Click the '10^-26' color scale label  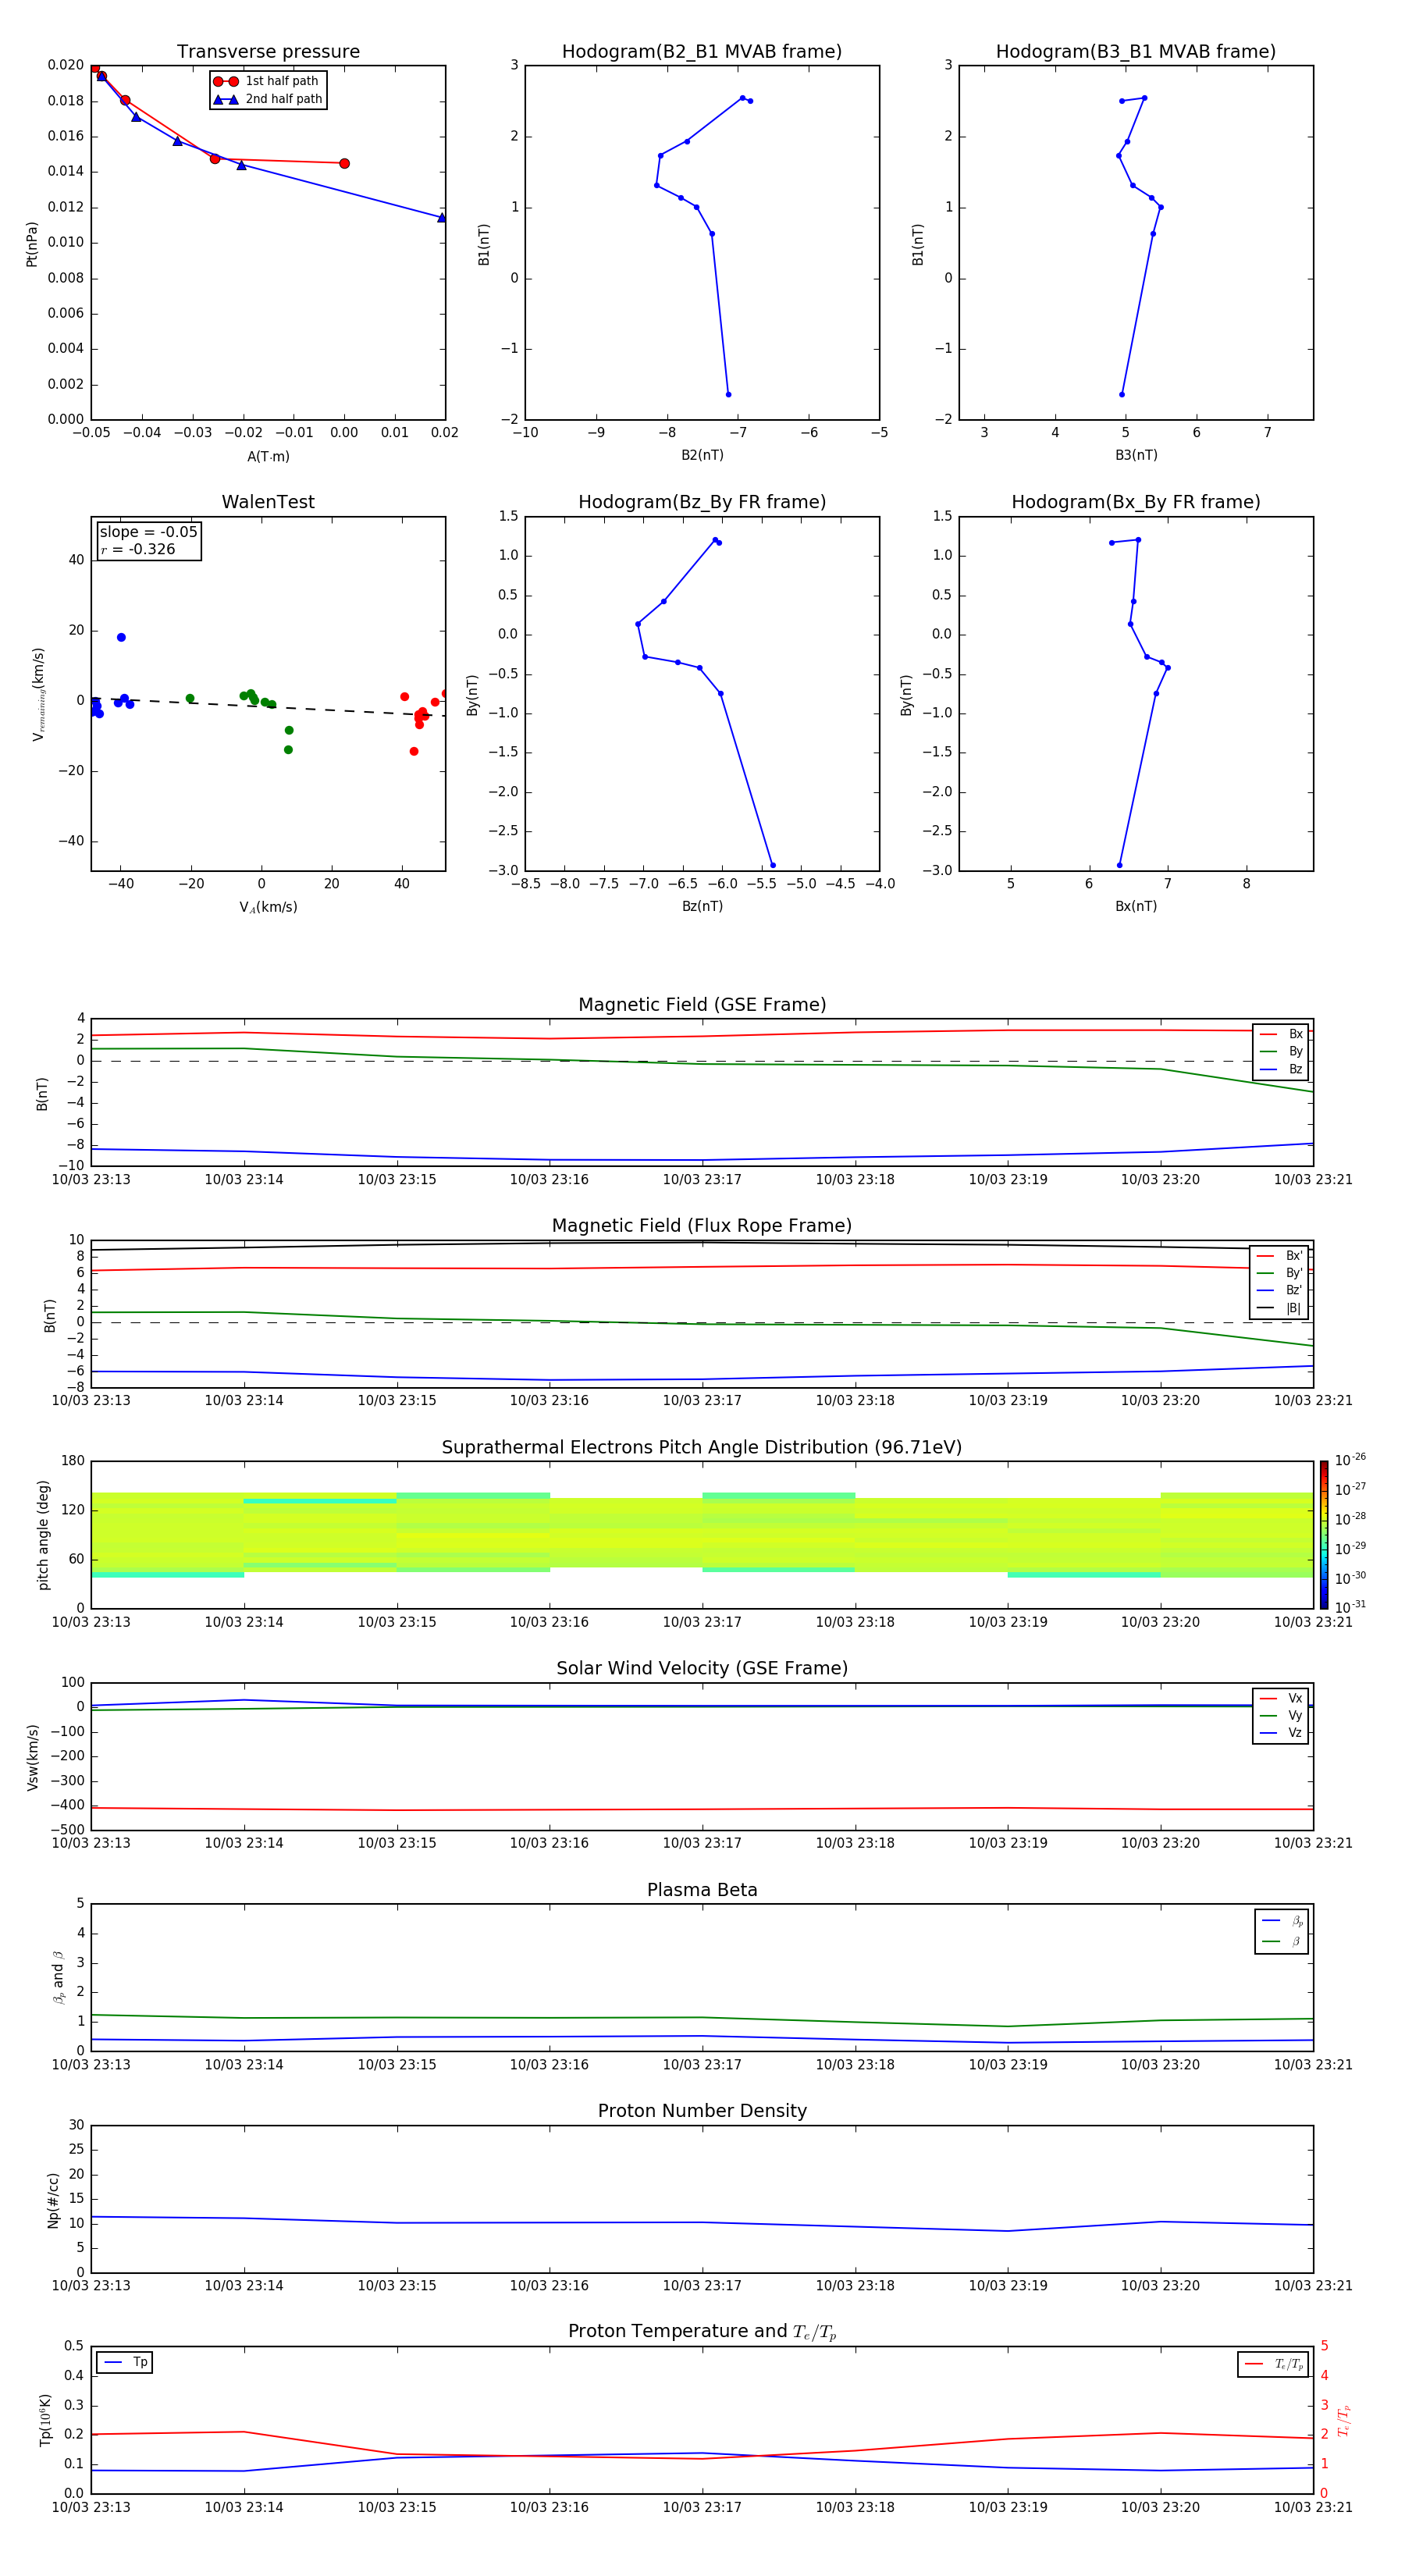pyautogui.click(x=1350, y=1460)
